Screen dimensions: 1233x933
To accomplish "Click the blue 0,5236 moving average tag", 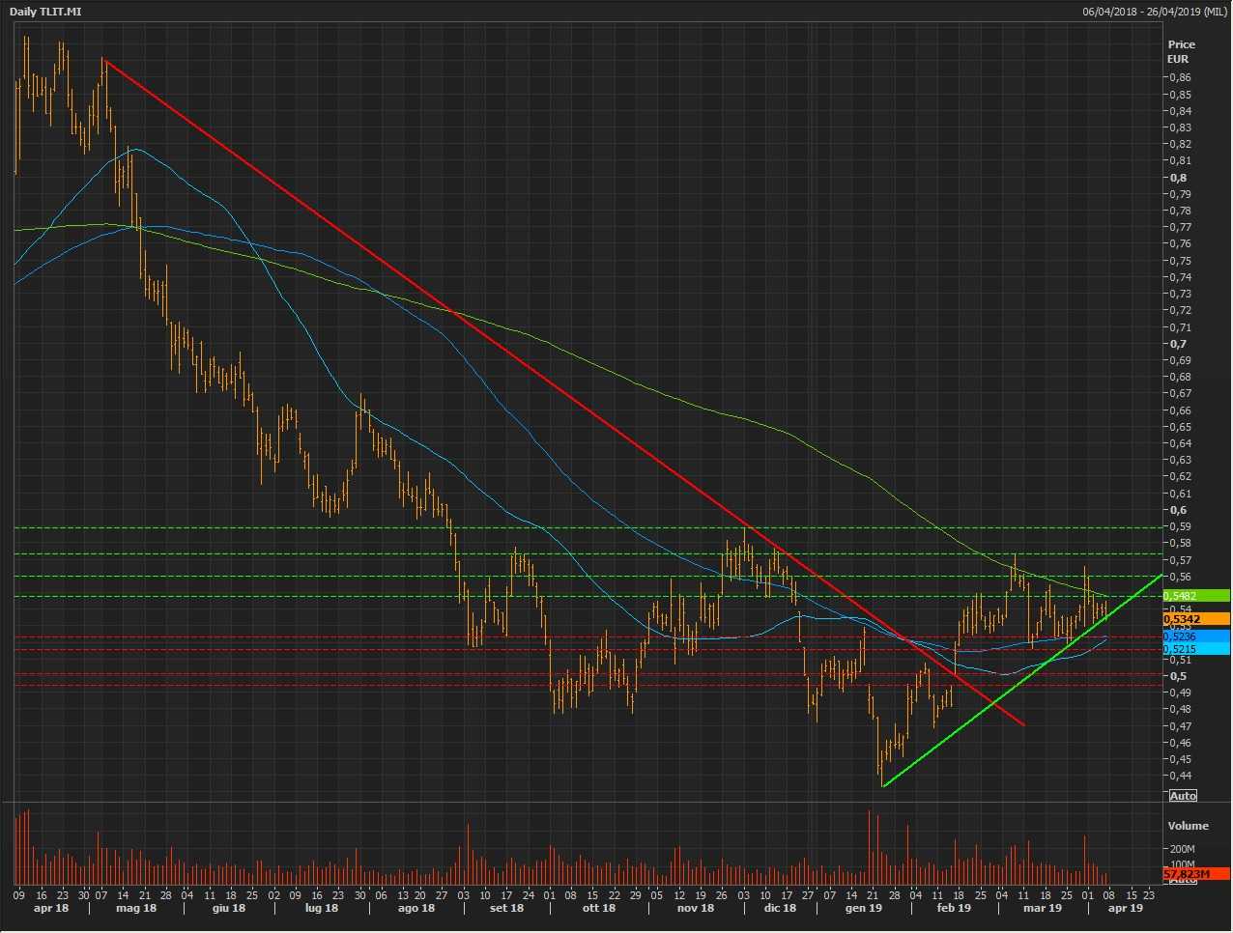I will (x=1196, y=636).
